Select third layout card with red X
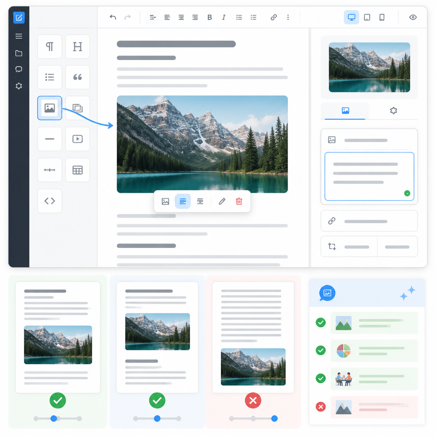This screenshot has height=436, width=436. (x=253, y=337)
